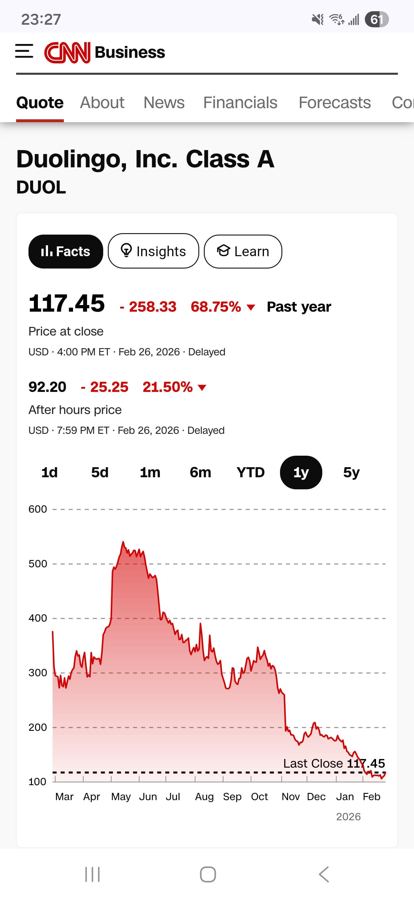Tap the battery level indicator

click(x=376, y=20)
